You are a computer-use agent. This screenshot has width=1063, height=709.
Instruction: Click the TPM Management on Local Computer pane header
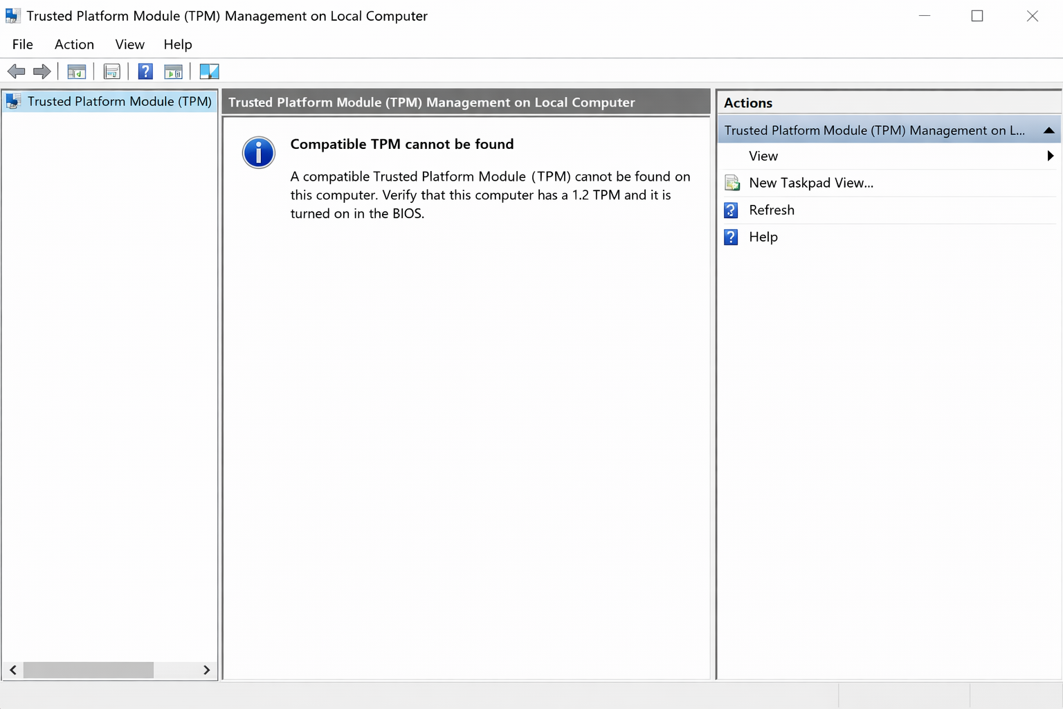466,102
